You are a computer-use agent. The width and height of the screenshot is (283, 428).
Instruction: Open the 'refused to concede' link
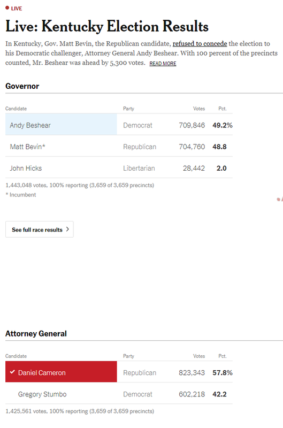click(200, 44)
